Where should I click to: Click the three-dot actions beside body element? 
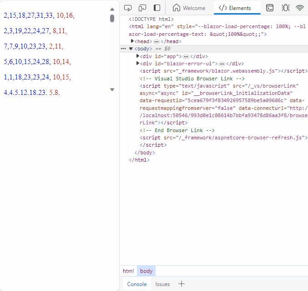pyautogui.click(x=123, y=49)
